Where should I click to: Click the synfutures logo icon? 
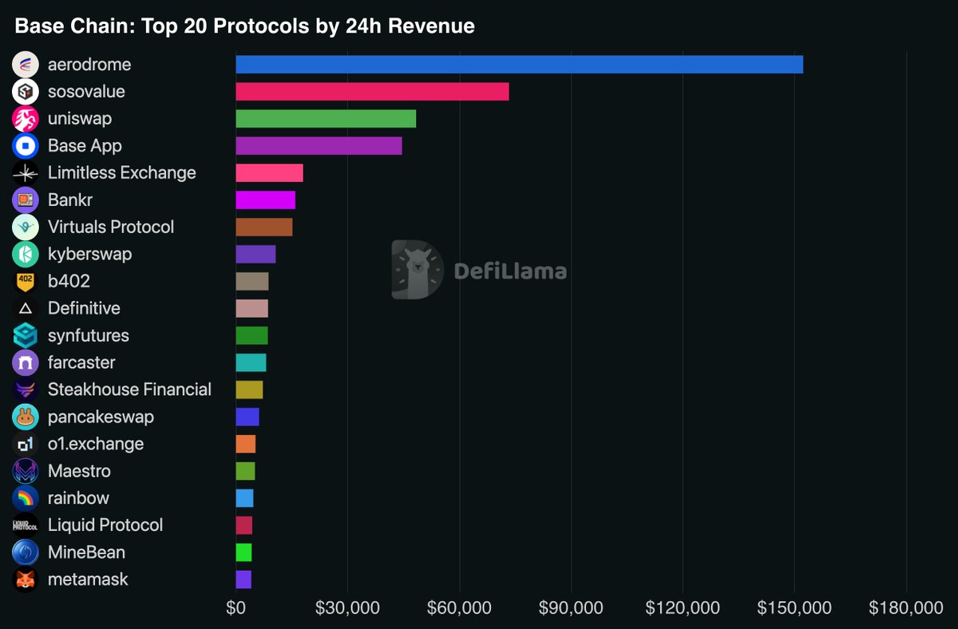click(26, 336)
